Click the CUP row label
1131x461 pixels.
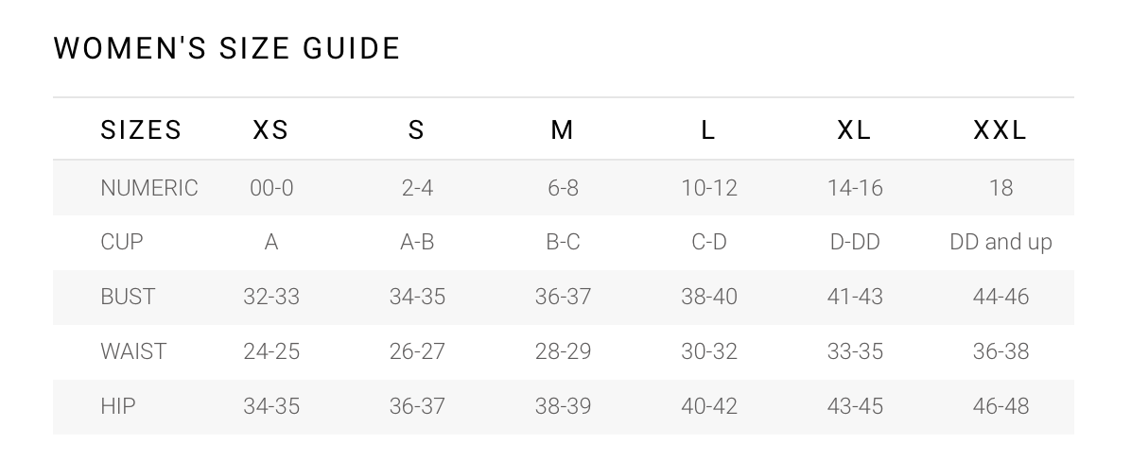121,242
